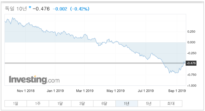Click the Investing.com logo watermark
The height and width of the screenshot is (111, 205).
pos(34,79)
